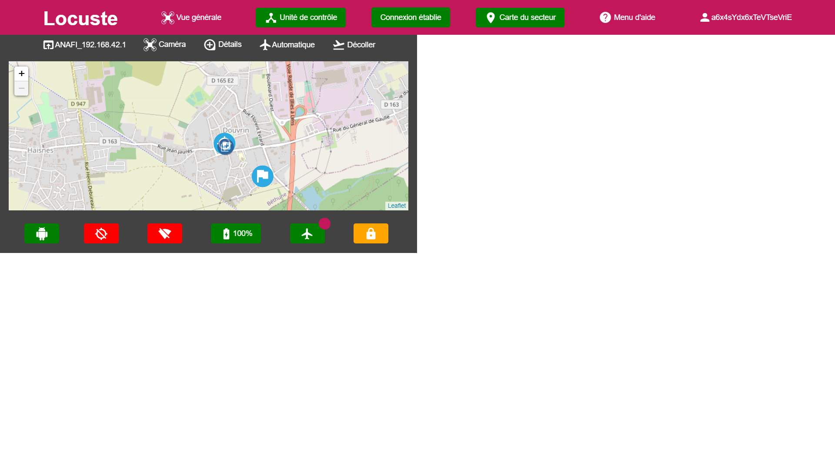Open the Caméra view
The width and height of the screenshot is (835, 469).
coord(164,45)
